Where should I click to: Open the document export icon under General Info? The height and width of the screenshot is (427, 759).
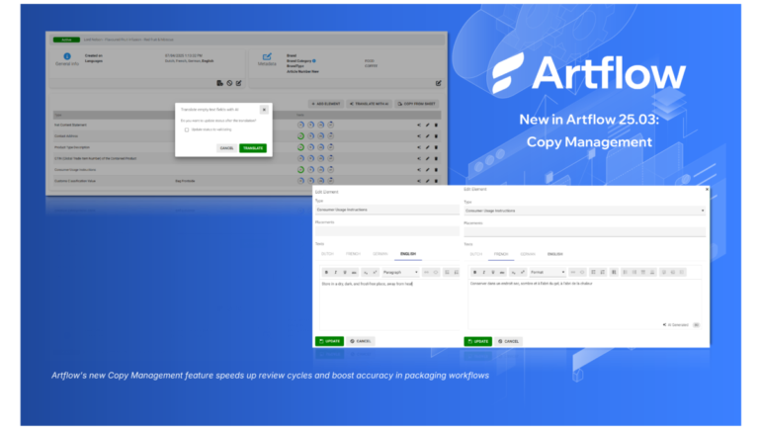[219, 83]
